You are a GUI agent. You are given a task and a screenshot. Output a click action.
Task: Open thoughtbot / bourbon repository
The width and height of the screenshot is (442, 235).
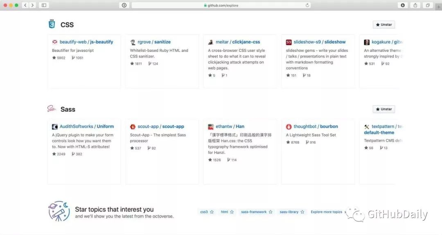coord(316,127)
